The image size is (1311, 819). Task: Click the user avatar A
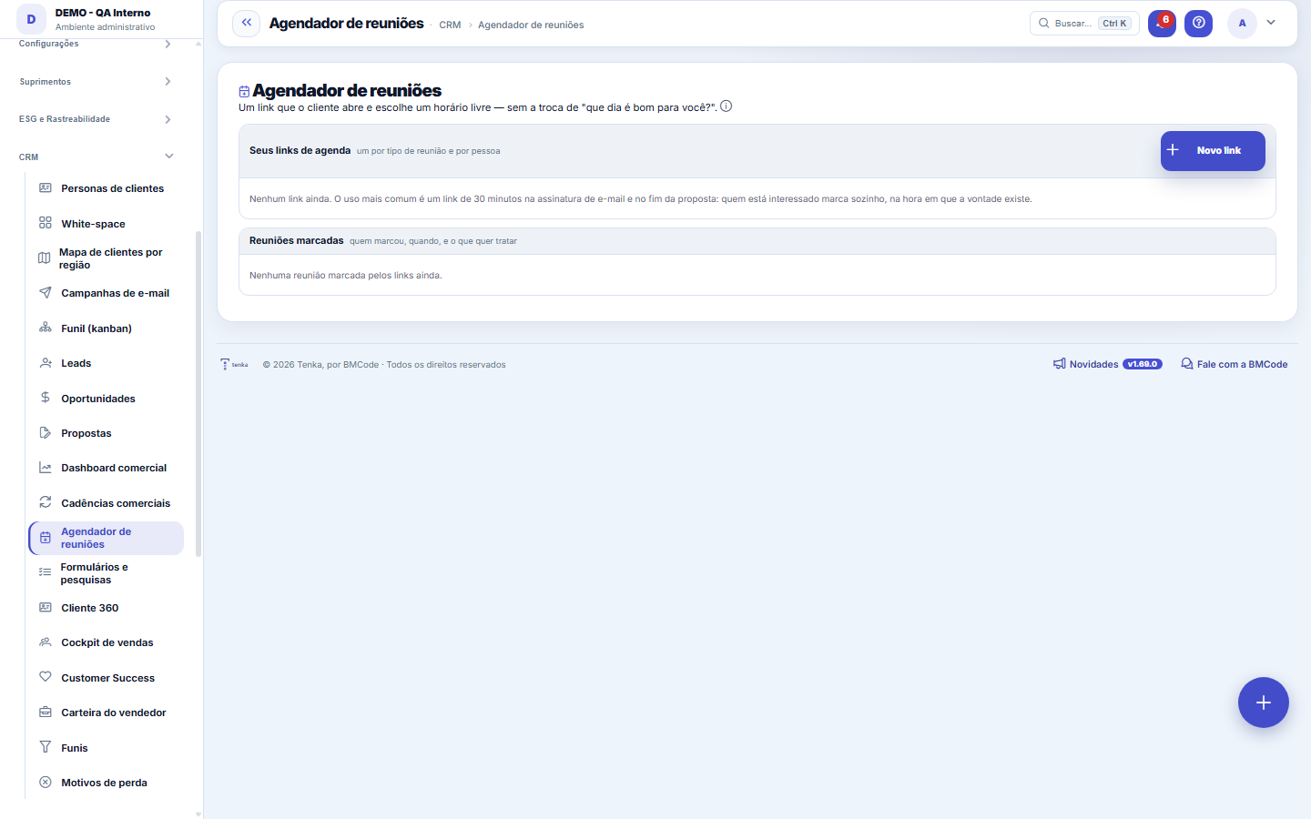1242,23
